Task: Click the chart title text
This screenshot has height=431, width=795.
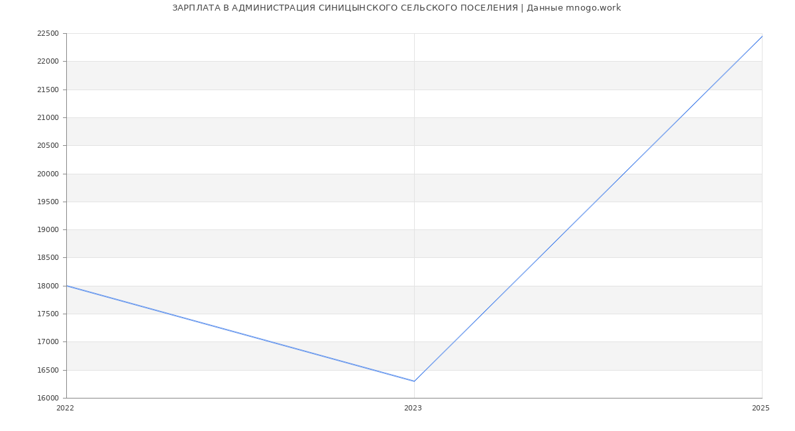Action: point(396,8)
